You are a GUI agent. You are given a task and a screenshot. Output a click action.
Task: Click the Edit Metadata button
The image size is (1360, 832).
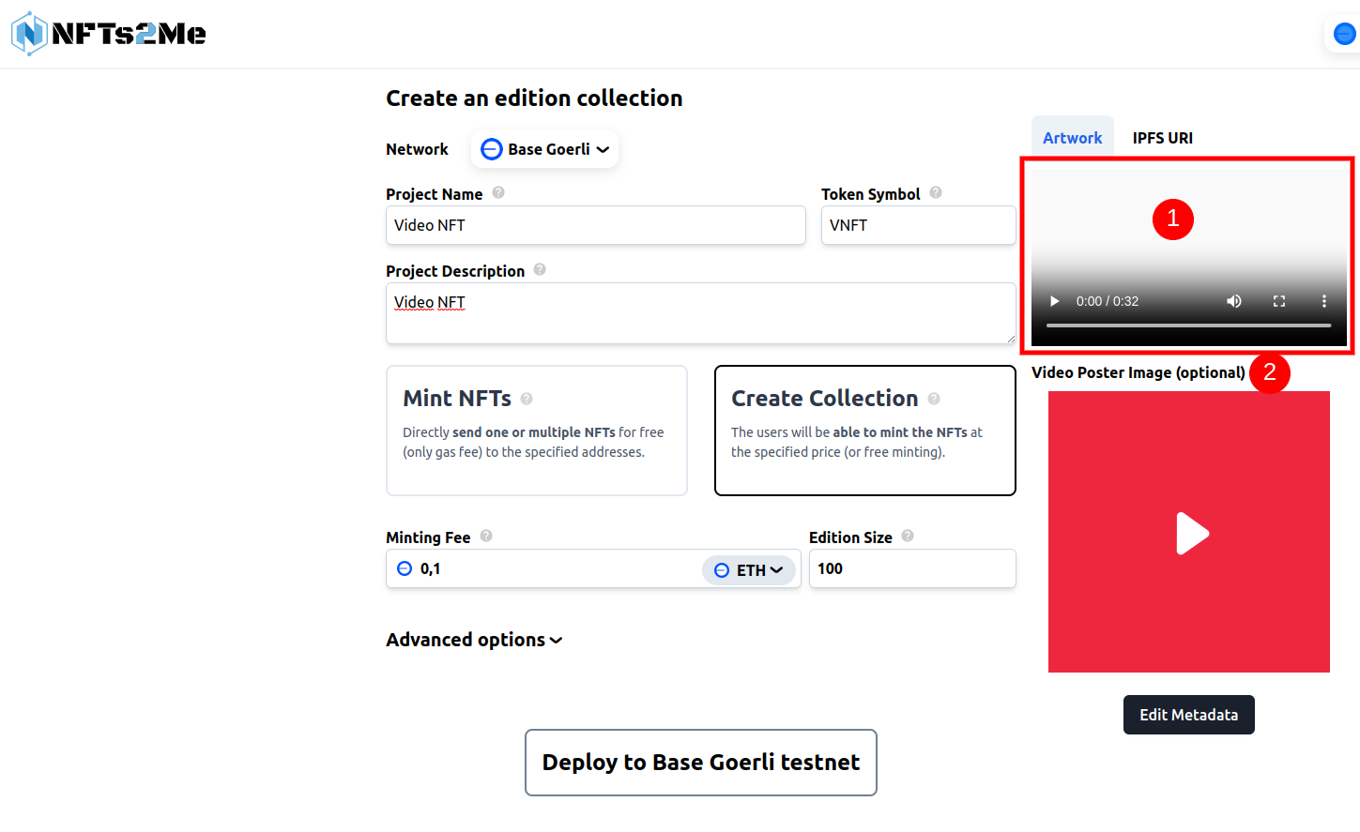coord(1188,715)
